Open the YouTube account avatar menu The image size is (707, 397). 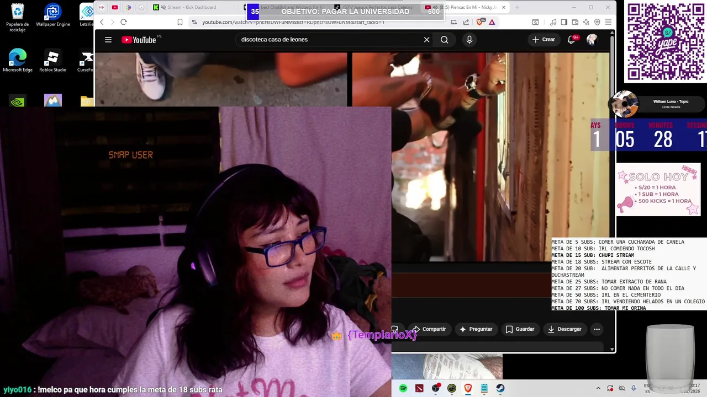(x=592, y=40)
